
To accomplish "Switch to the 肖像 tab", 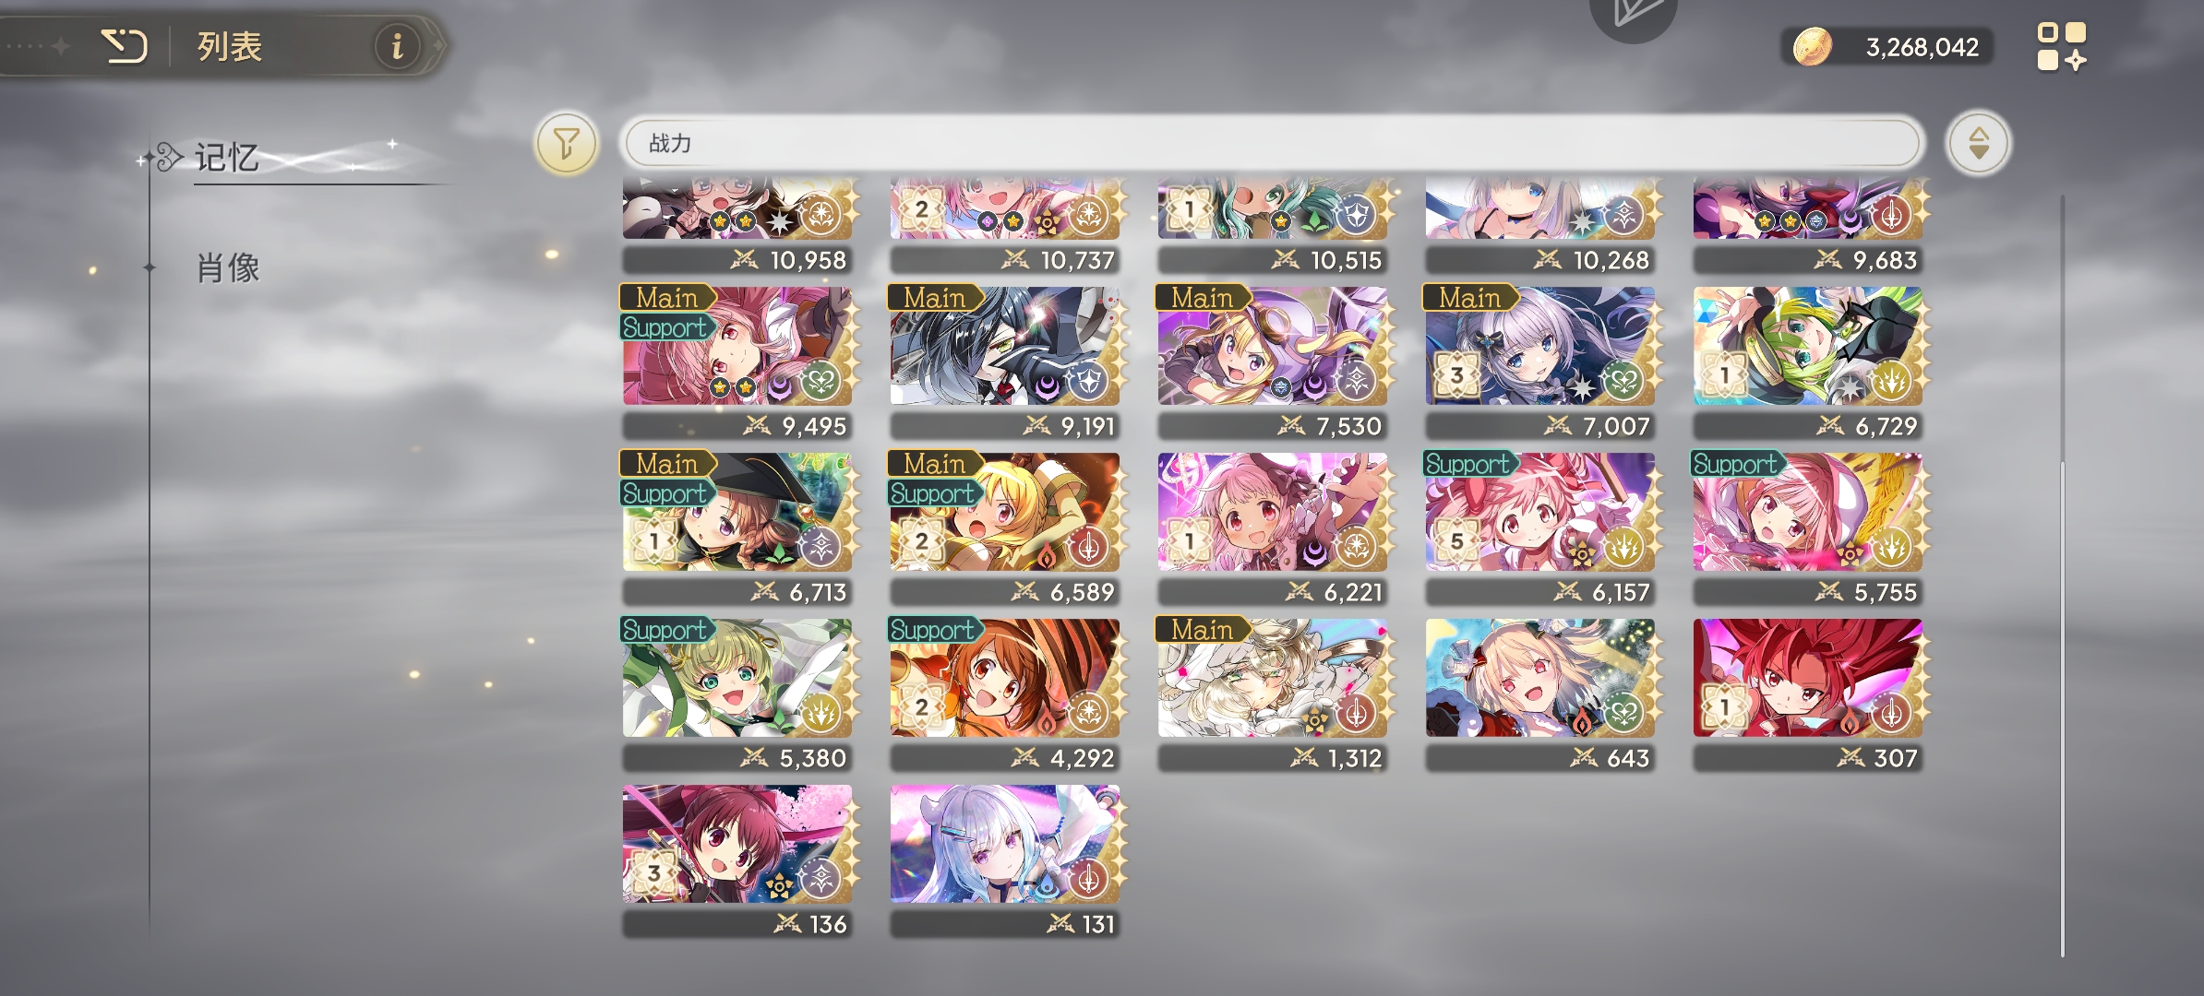I will [227, 268].
